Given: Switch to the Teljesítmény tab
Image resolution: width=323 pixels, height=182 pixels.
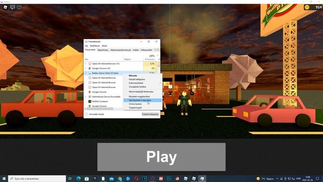Looking at the screenshot, I should 103,50.
